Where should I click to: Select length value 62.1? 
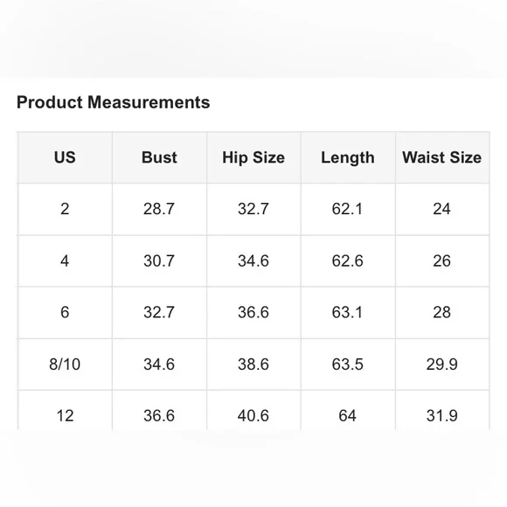pyautogui.click(x=348, y=209)
